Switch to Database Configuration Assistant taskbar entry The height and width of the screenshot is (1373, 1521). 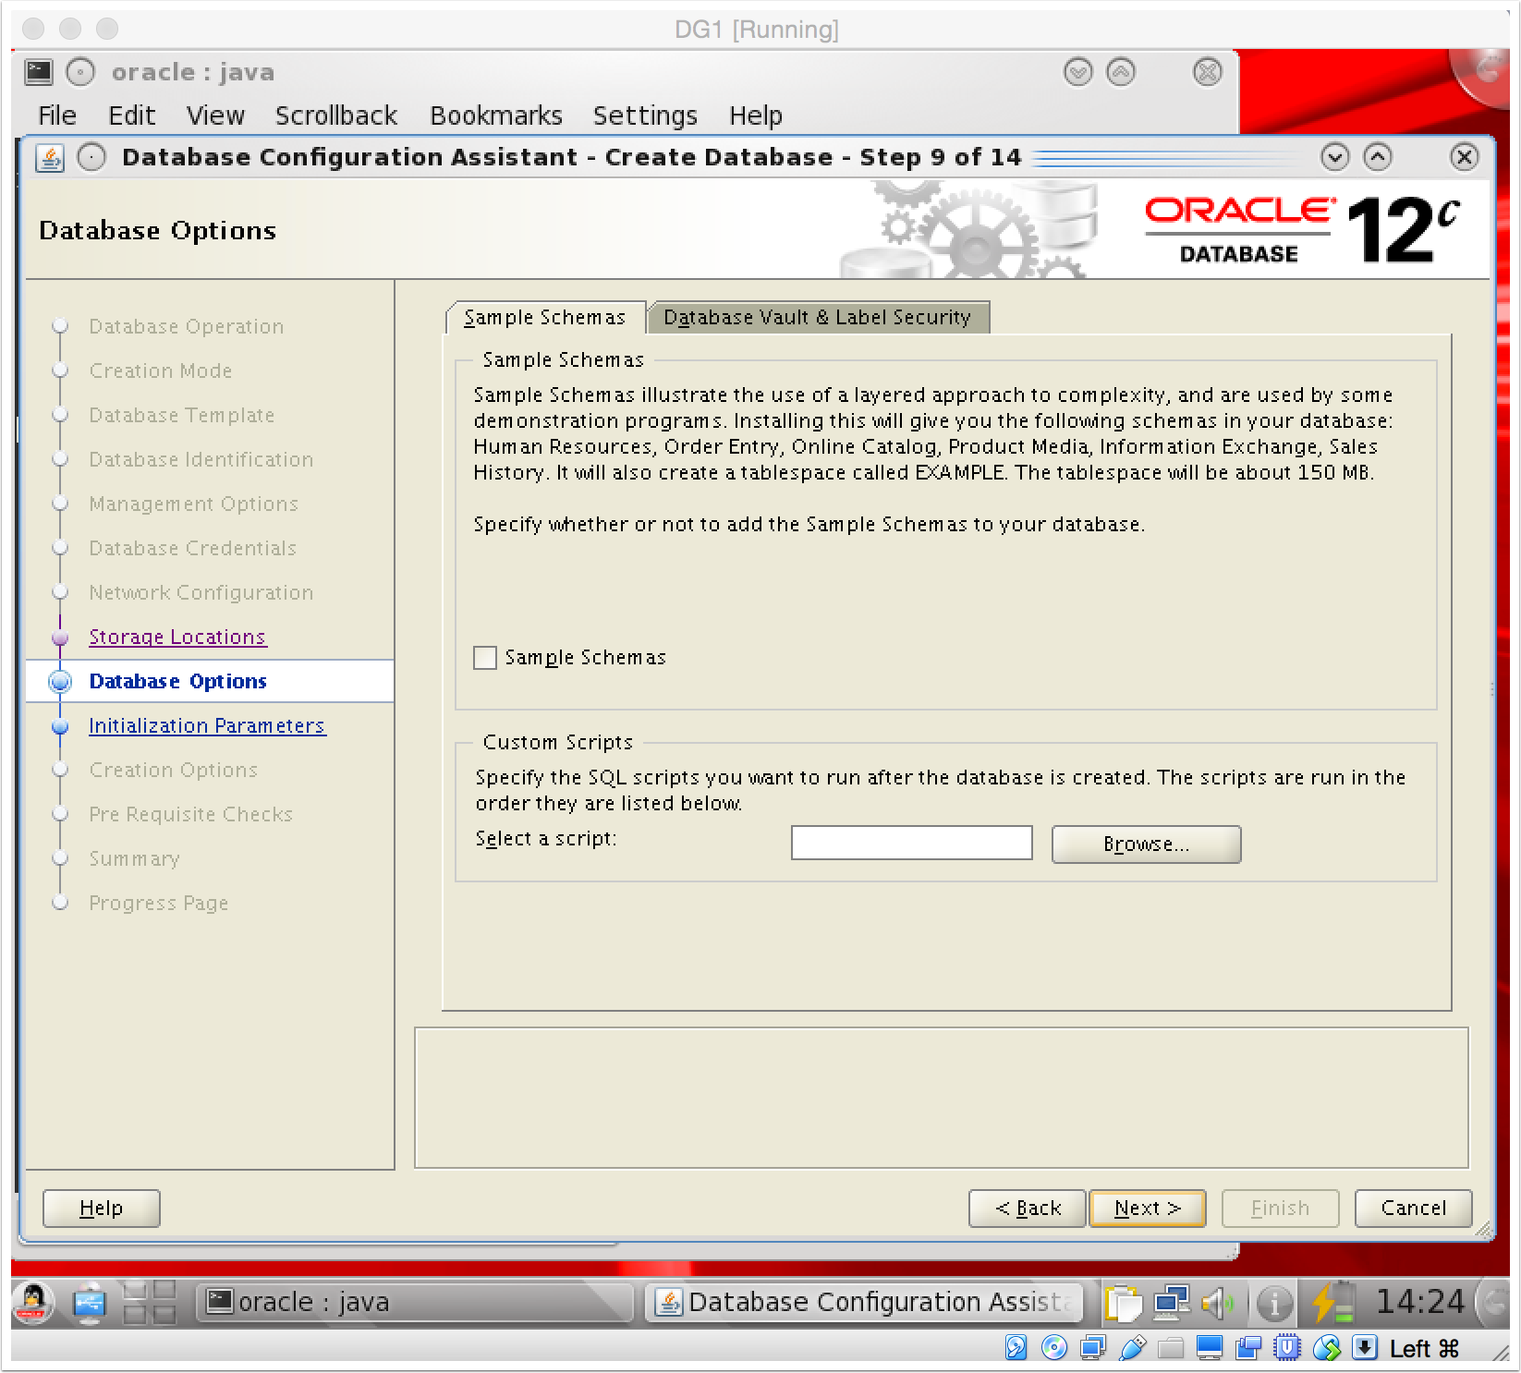pyautogui.click(x=864, y=1303)
